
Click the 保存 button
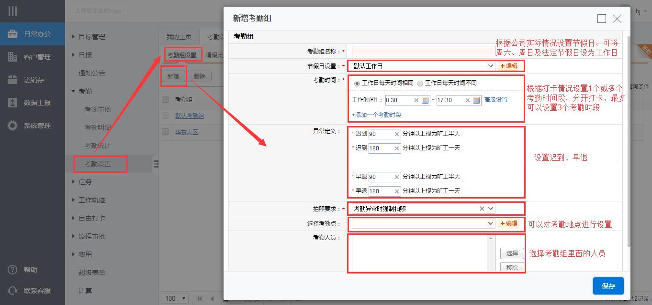coord(608,286)
